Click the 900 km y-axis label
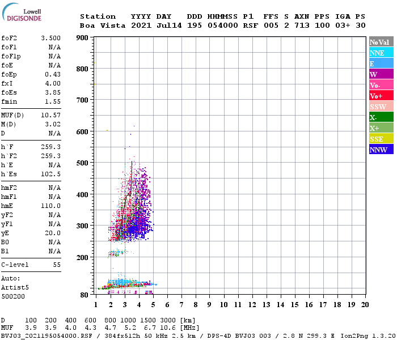397x340 pixels. tap(82, 38)
